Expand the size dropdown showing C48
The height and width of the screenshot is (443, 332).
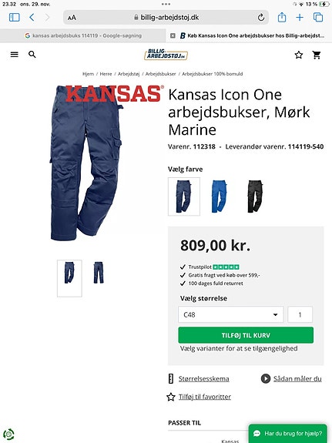[x=231, y=314]
